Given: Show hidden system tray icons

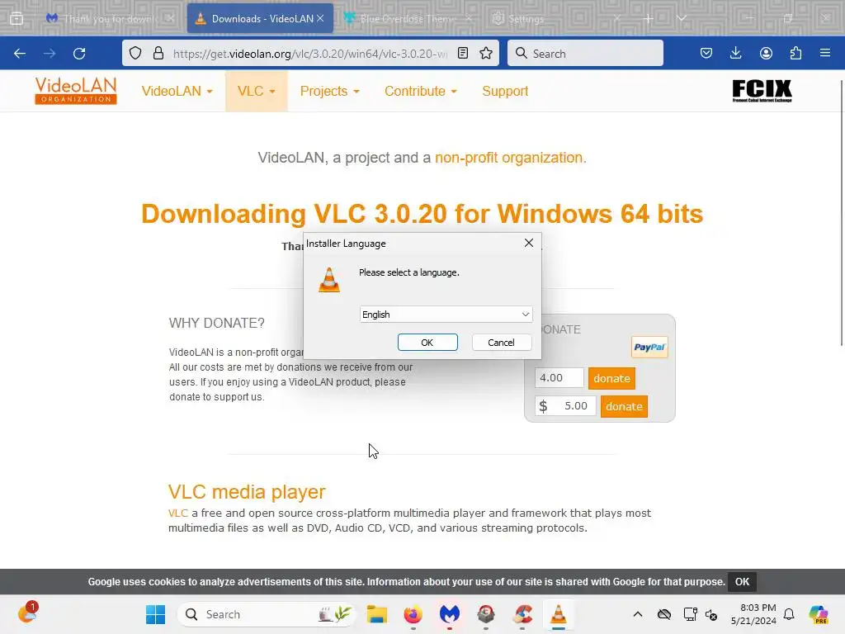Looking at the screenshot, I should (x=638, y=614).
